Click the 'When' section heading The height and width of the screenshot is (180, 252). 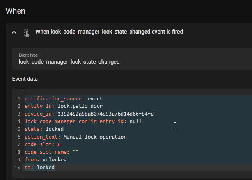click(x=16, y=11)
